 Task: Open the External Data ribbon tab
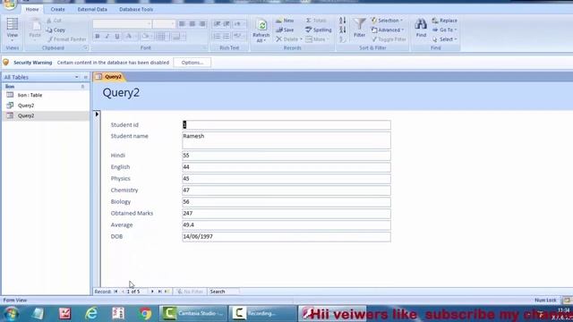(92, 10)
